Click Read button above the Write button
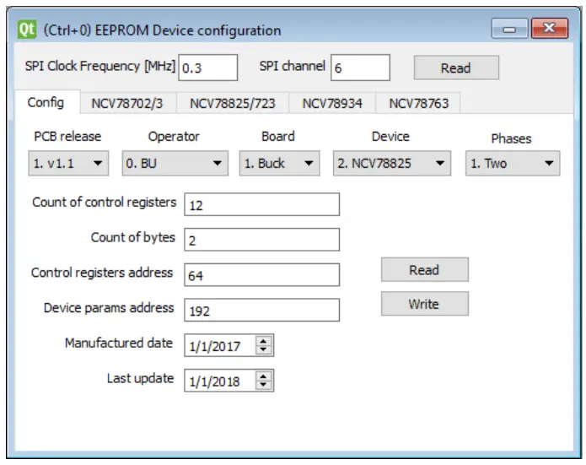The image size is (586, 465). tap(425, 269)
